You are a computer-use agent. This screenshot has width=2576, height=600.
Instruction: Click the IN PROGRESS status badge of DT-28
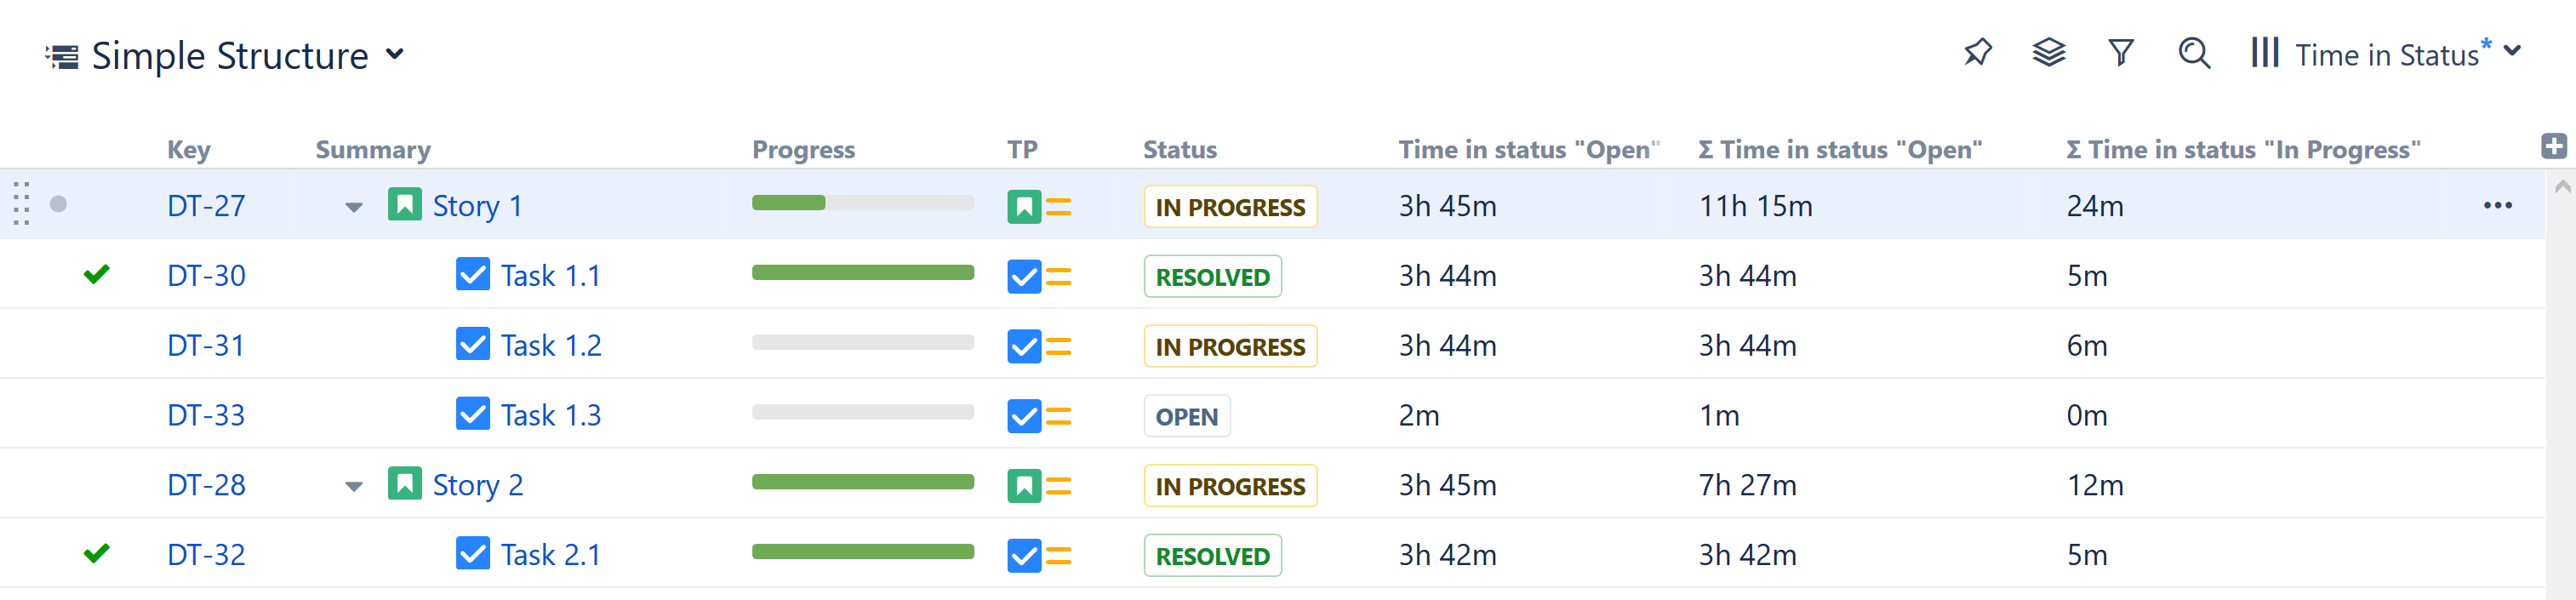tap(1229, 486)
